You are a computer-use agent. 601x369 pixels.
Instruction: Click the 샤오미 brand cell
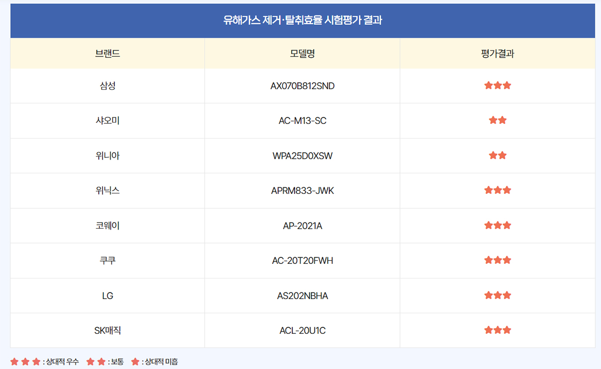[108, 121]
